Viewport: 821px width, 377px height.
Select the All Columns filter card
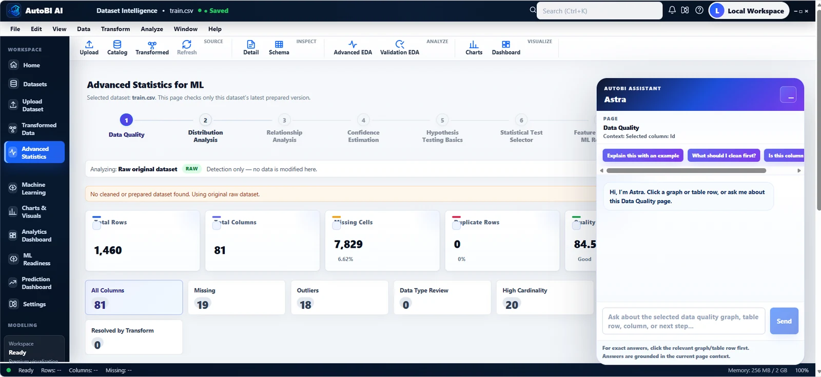pyautogui.click(x=134, y=297)
